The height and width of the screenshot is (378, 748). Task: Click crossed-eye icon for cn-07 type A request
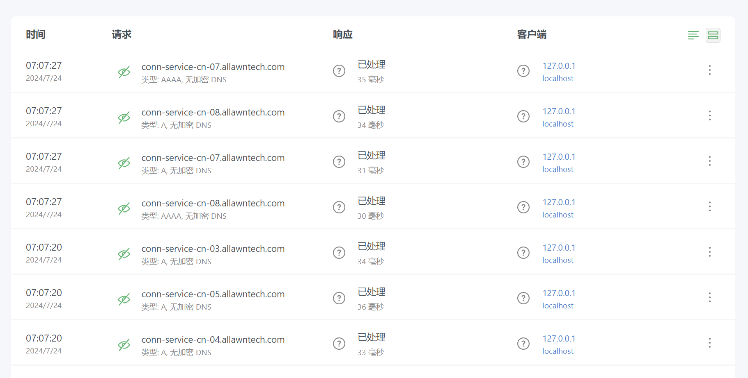coord(124,163)
